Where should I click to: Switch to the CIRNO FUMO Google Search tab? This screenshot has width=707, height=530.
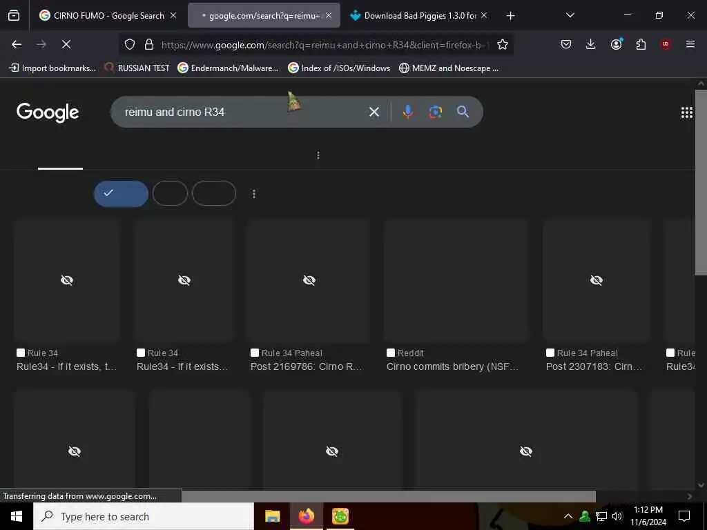107,16
